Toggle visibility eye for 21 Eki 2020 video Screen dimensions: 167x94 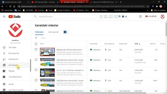pos(91,60)
